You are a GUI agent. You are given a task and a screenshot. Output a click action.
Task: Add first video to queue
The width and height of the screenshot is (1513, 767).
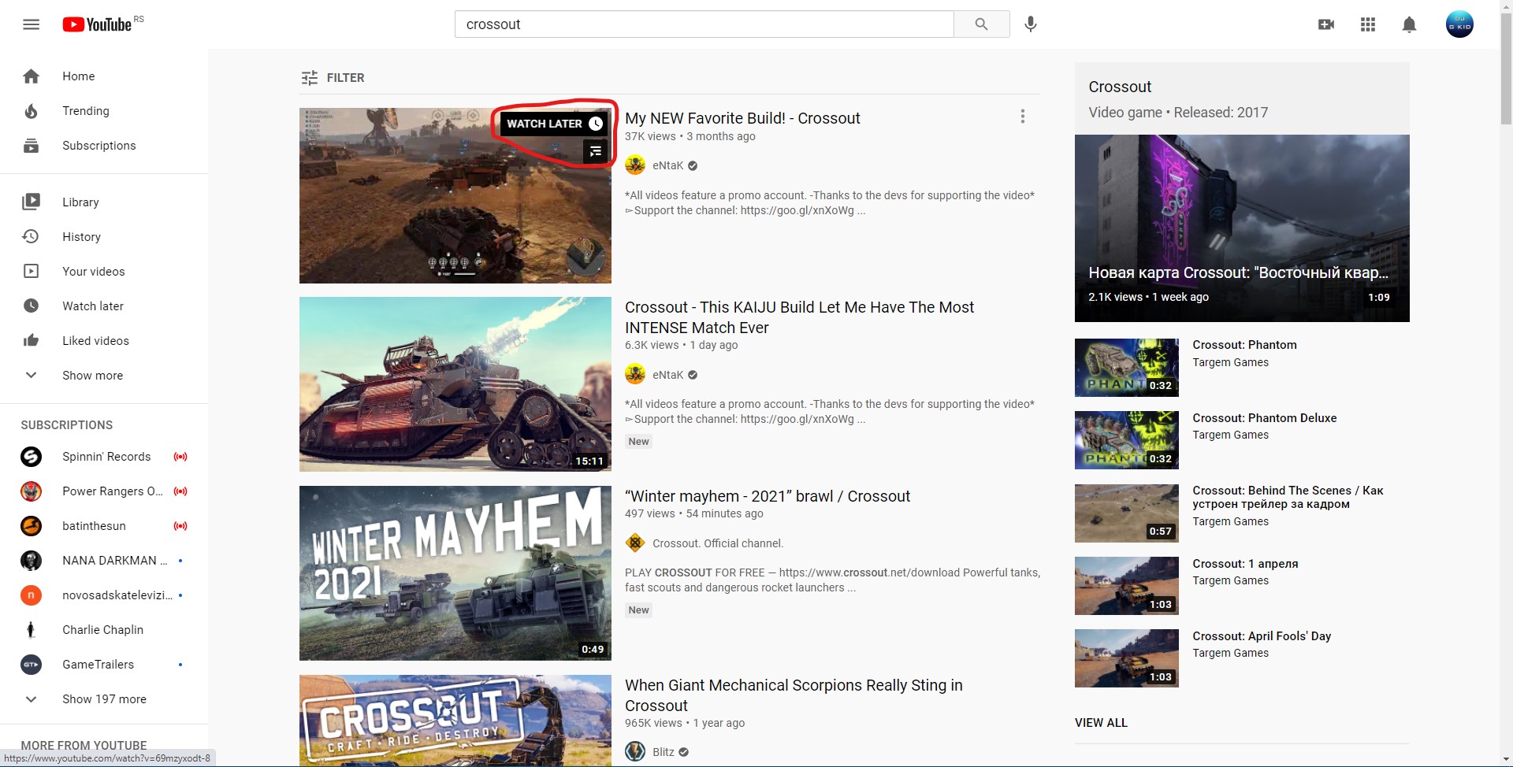[596, 151]
